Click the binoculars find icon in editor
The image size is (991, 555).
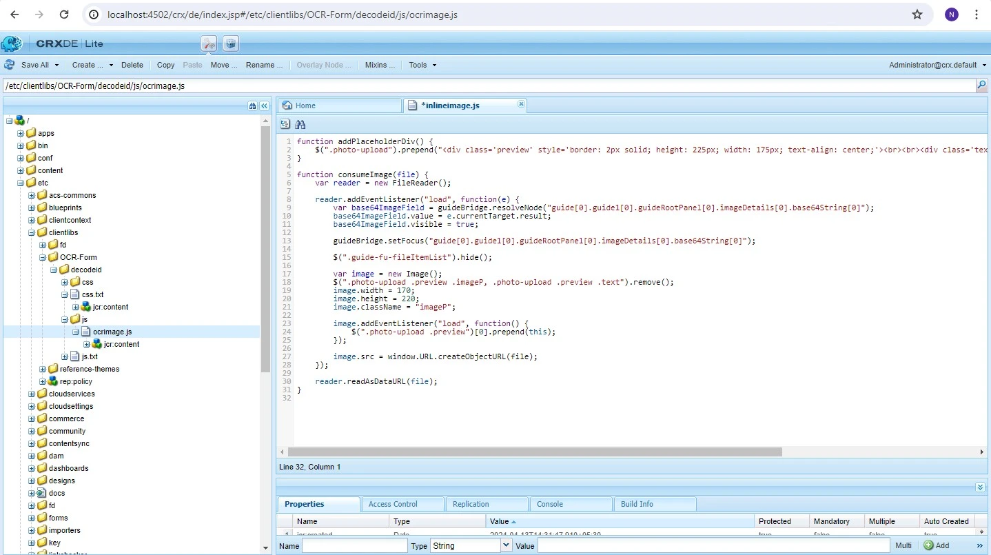(x=300, y=124)
